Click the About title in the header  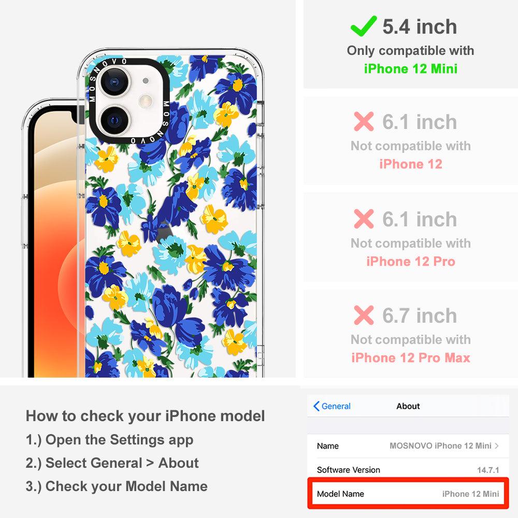click(408, 406)
